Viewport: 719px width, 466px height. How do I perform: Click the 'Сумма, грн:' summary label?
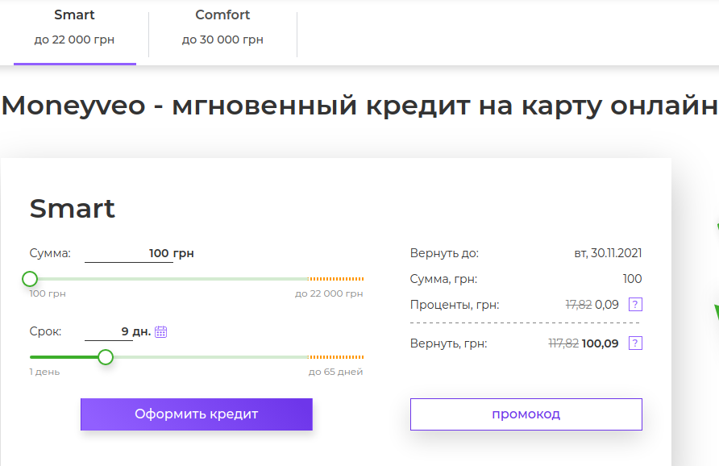(x=443, y=279)
